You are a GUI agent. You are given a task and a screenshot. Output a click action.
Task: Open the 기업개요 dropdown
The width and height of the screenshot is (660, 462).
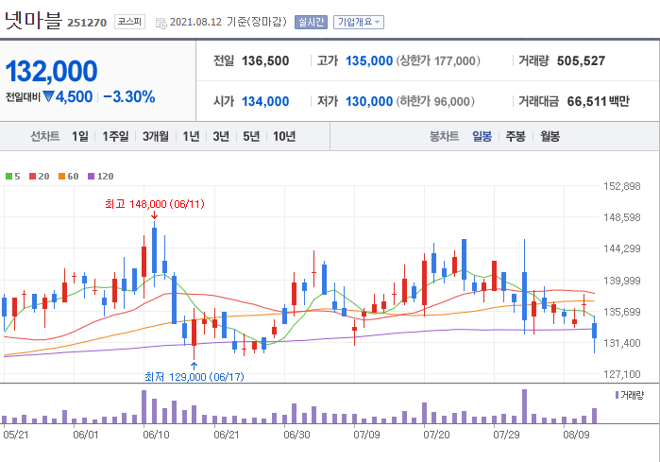point(359,22)
